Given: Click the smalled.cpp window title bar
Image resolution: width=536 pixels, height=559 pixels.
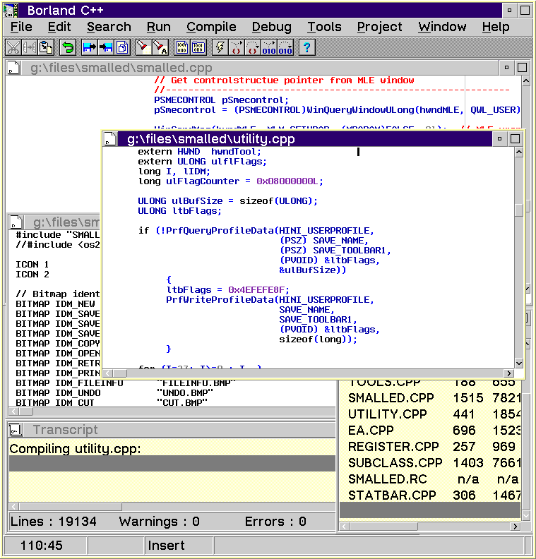Looking at the screenshot, I should pyautogui.click(x=260, y=67).
